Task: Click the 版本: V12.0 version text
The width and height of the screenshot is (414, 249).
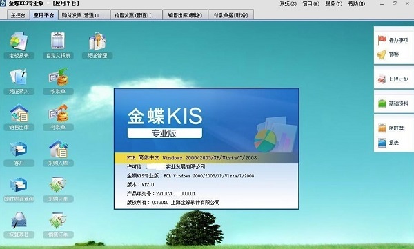Action: pos(141,185)
